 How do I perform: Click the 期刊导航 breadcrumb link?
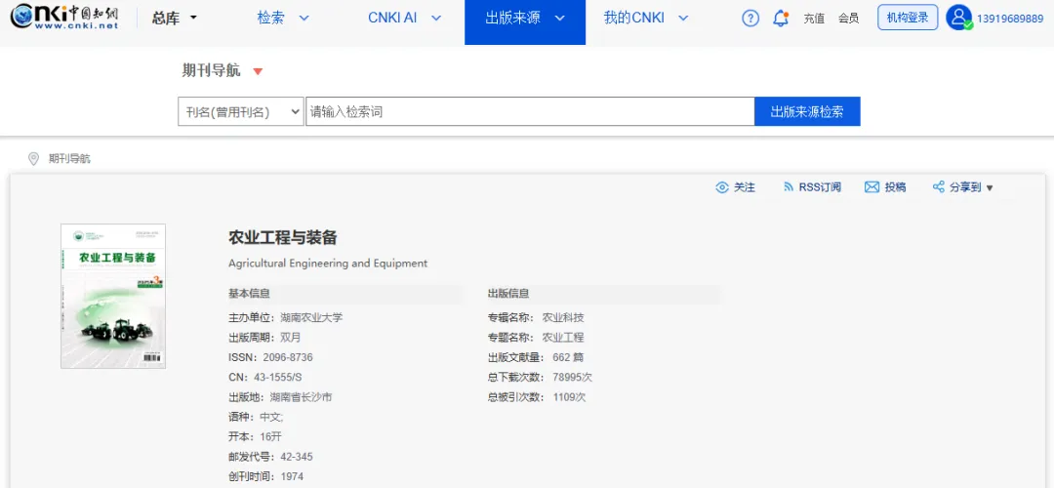(69, 159)
